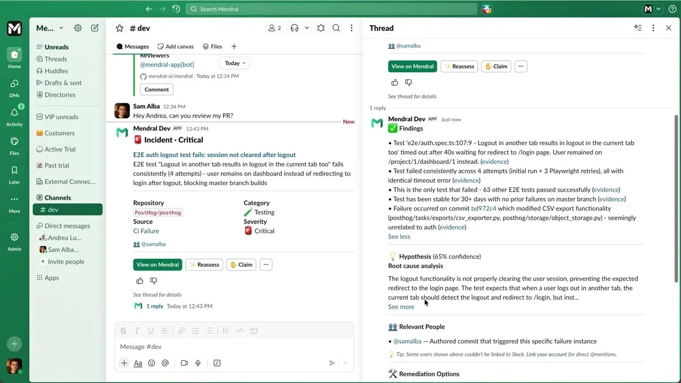Click Reassess in the channel message
The width and height of the screenshot is (681, 383).
pyautogui.click(x=204, y=264)
